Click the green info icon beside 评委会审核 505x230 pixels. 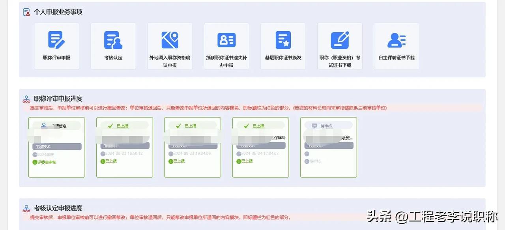(35, 162)
